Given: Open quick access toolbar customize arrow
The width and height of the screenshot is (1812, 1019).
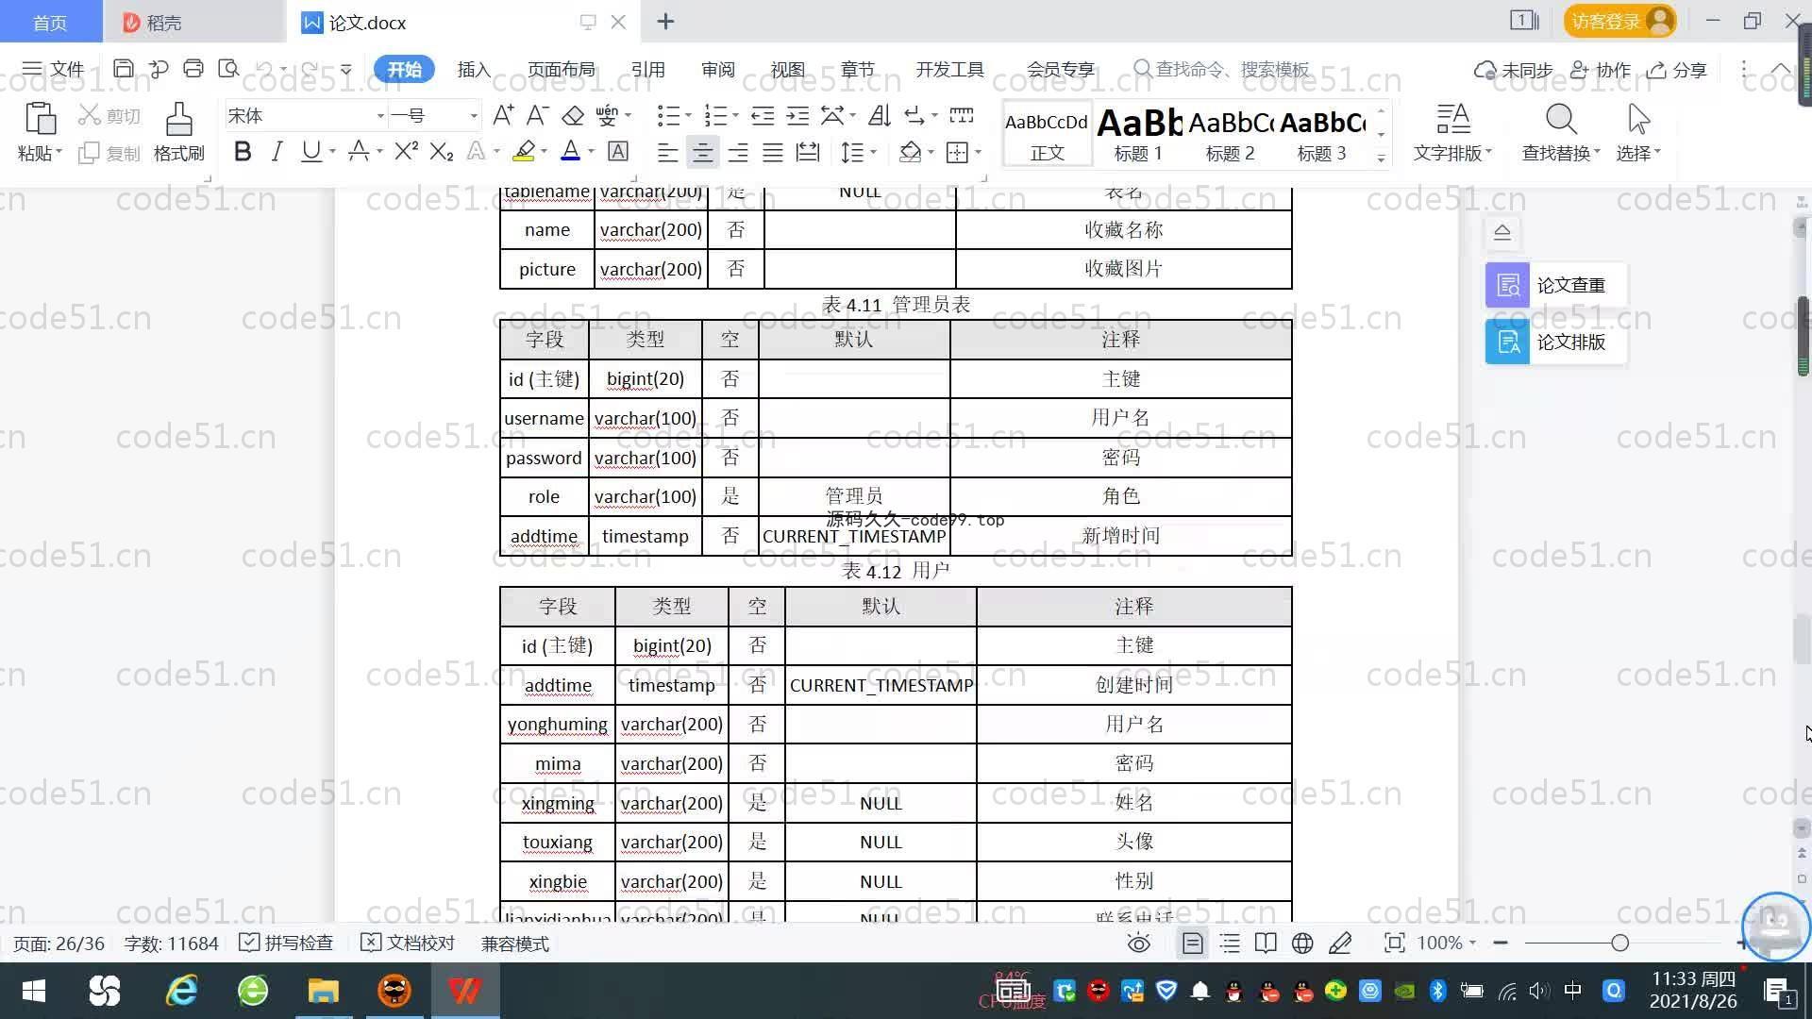Looking at the screenshot, I should point(346,69).
